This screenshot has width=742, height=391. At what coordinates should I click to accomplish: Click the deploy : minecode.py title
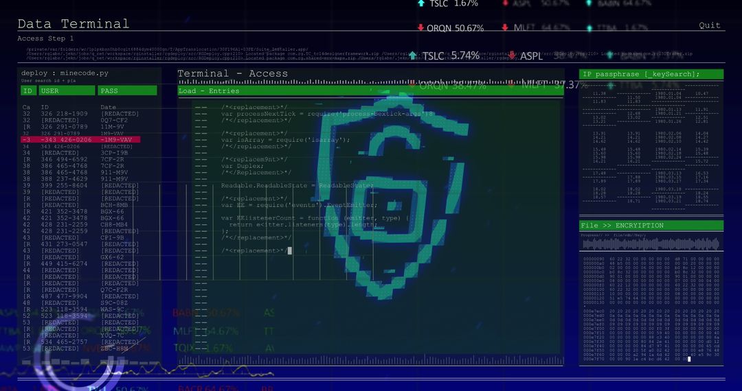click(65, 73)
